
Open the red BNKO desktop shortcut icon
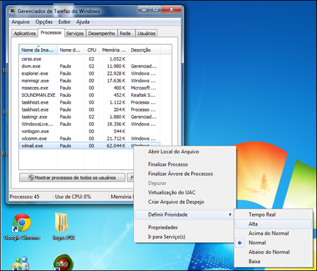[x=63, y=262]
